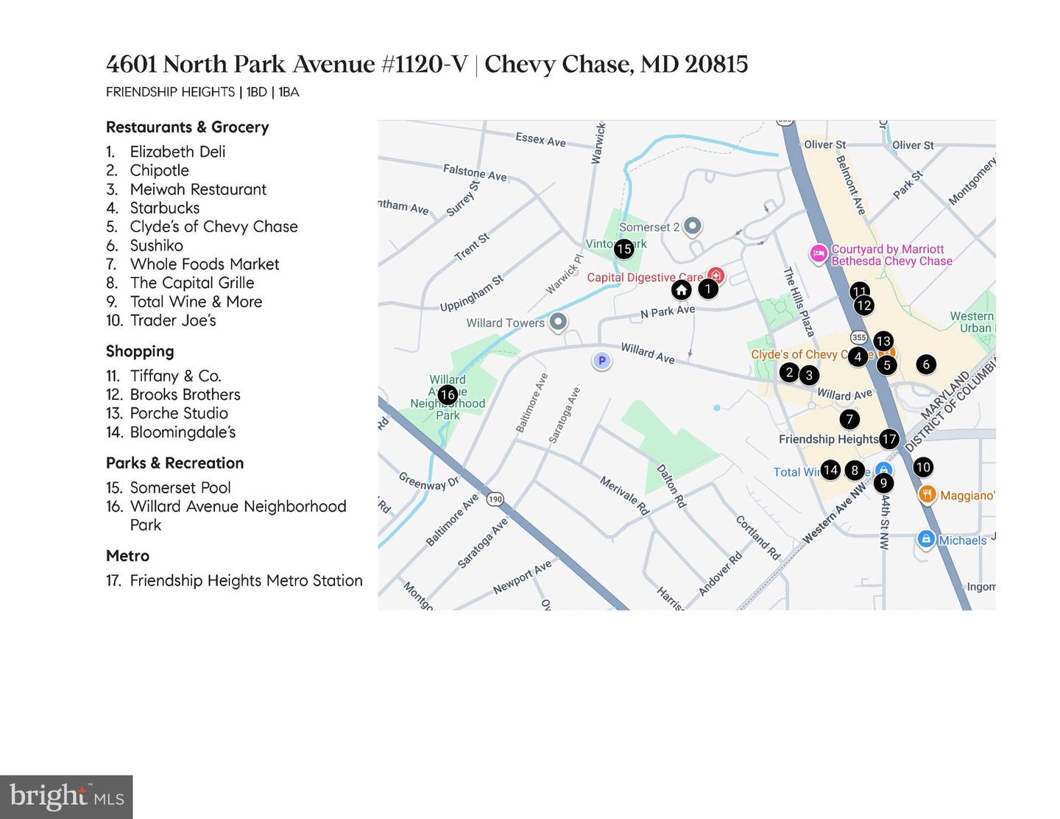Click the 'Falstone Ave' street label
The height and width of the screenshot is (819, 1060).
tap(475, 172)
